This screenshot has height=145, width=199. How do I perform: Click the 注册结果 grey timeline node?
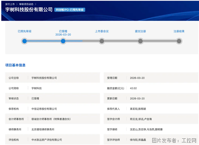pos(179,41)
